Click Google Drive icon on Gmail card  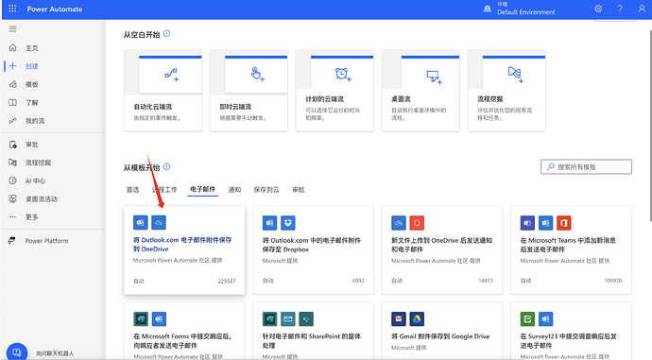(417, 318)
